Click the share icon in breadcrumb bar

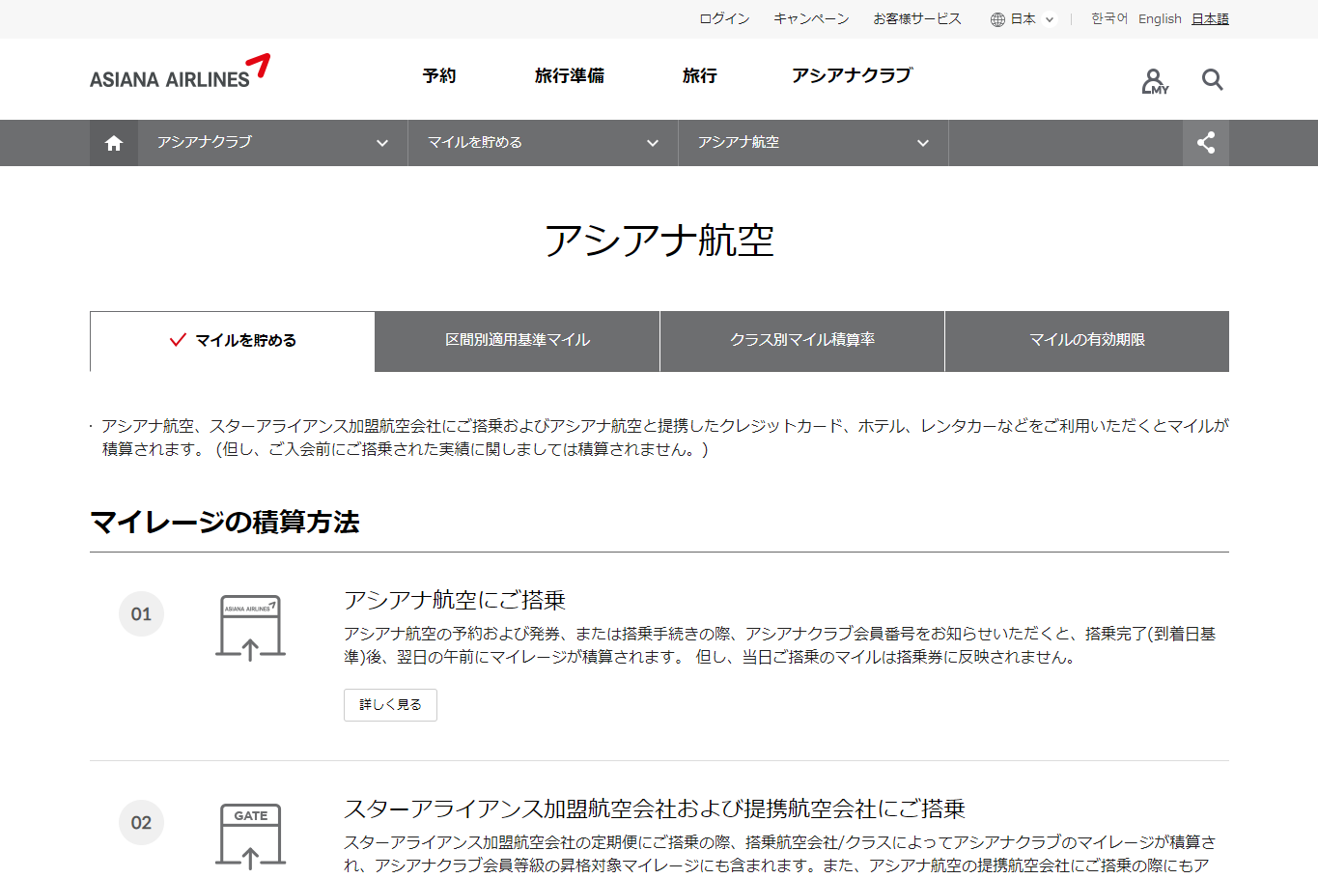[x=1206, y=143]
